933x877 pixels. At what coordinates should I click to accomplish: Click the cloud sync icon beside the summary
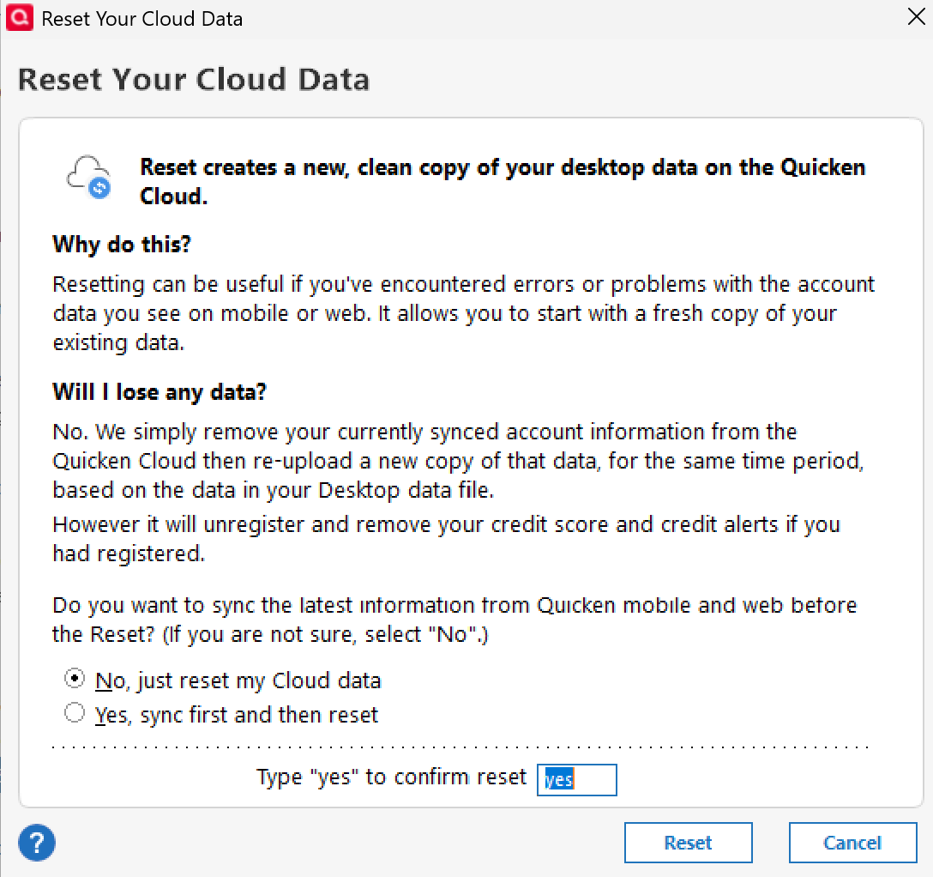pos(89,176)
